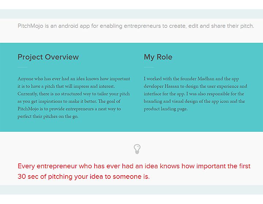Click the line starting "PitchMojo is to provide"
263x204 pixels.
click(69, 109)
